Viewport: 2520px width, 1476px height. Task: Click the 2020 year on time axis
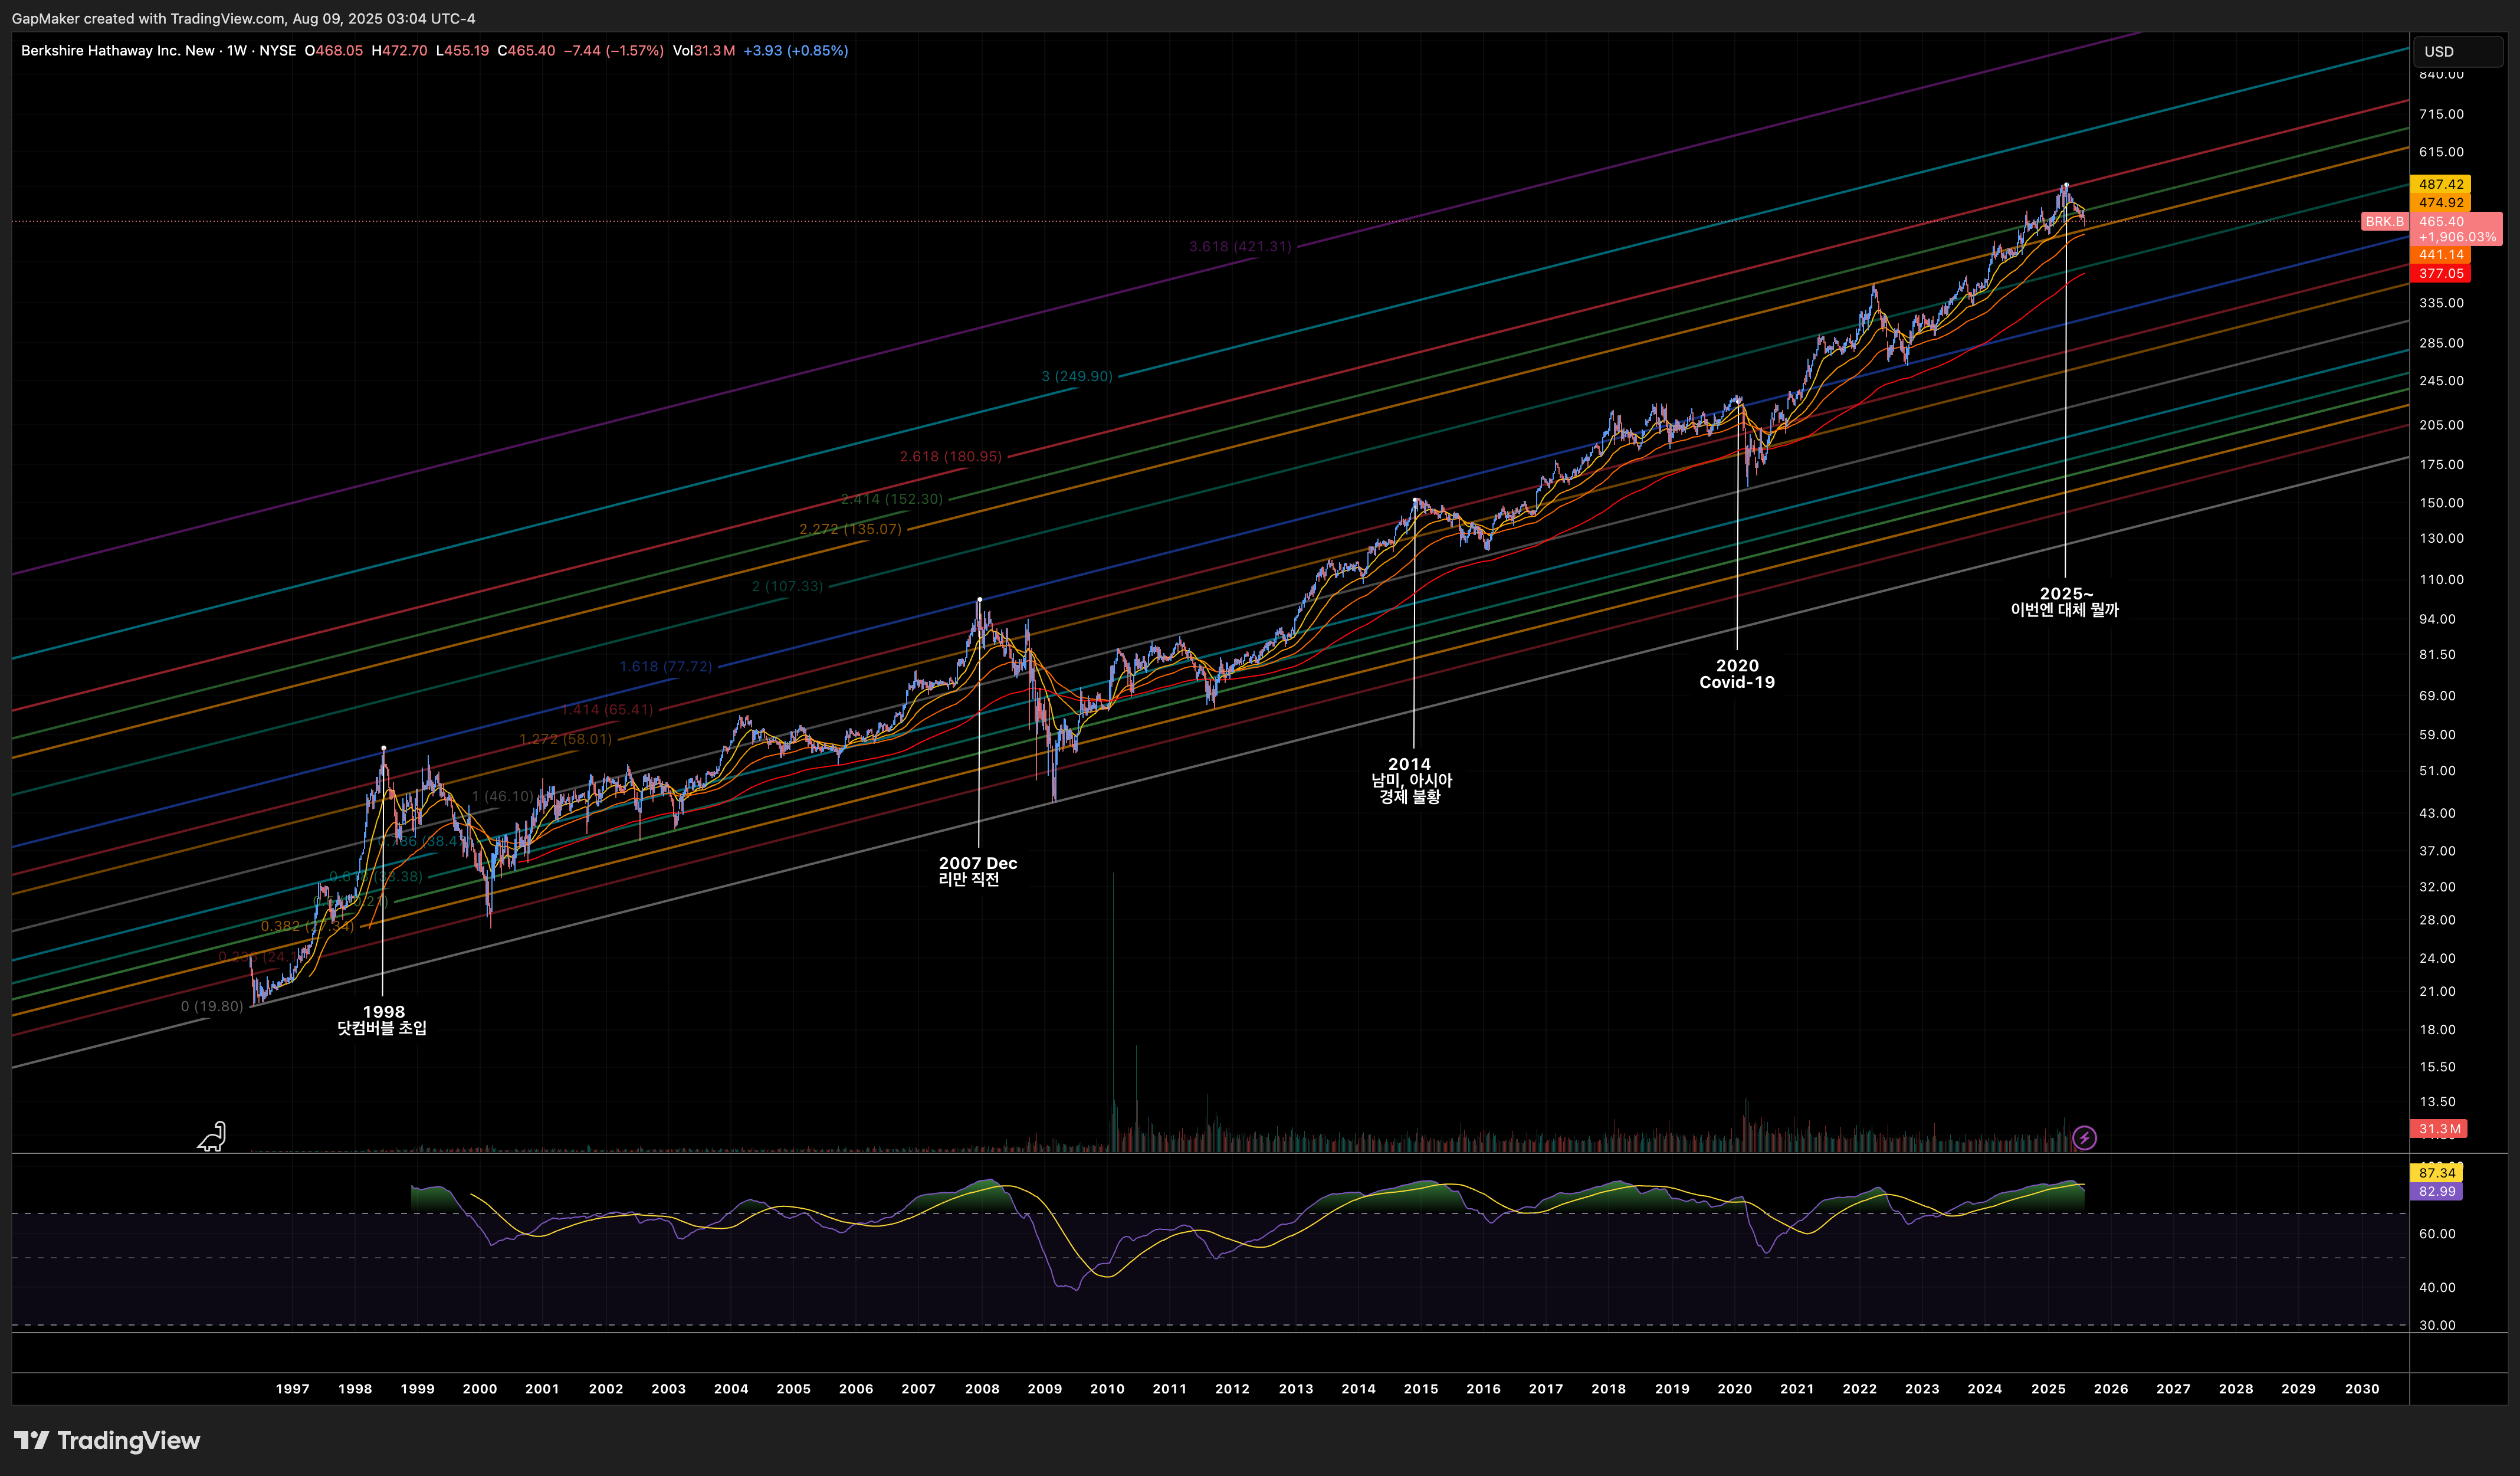click(x=1734, y=1389)
